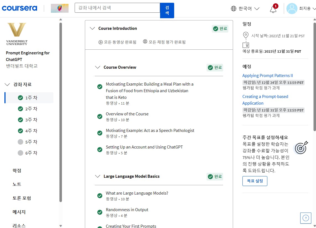
Task: Click checkmark beside What are Large Language Models?
Action: click(x=100, y=196)
